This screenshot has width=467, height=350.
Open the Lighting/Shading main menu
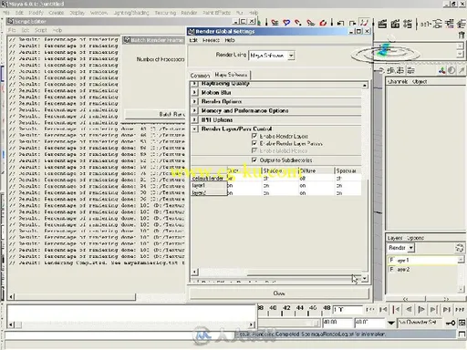click(x=131, y=13)
